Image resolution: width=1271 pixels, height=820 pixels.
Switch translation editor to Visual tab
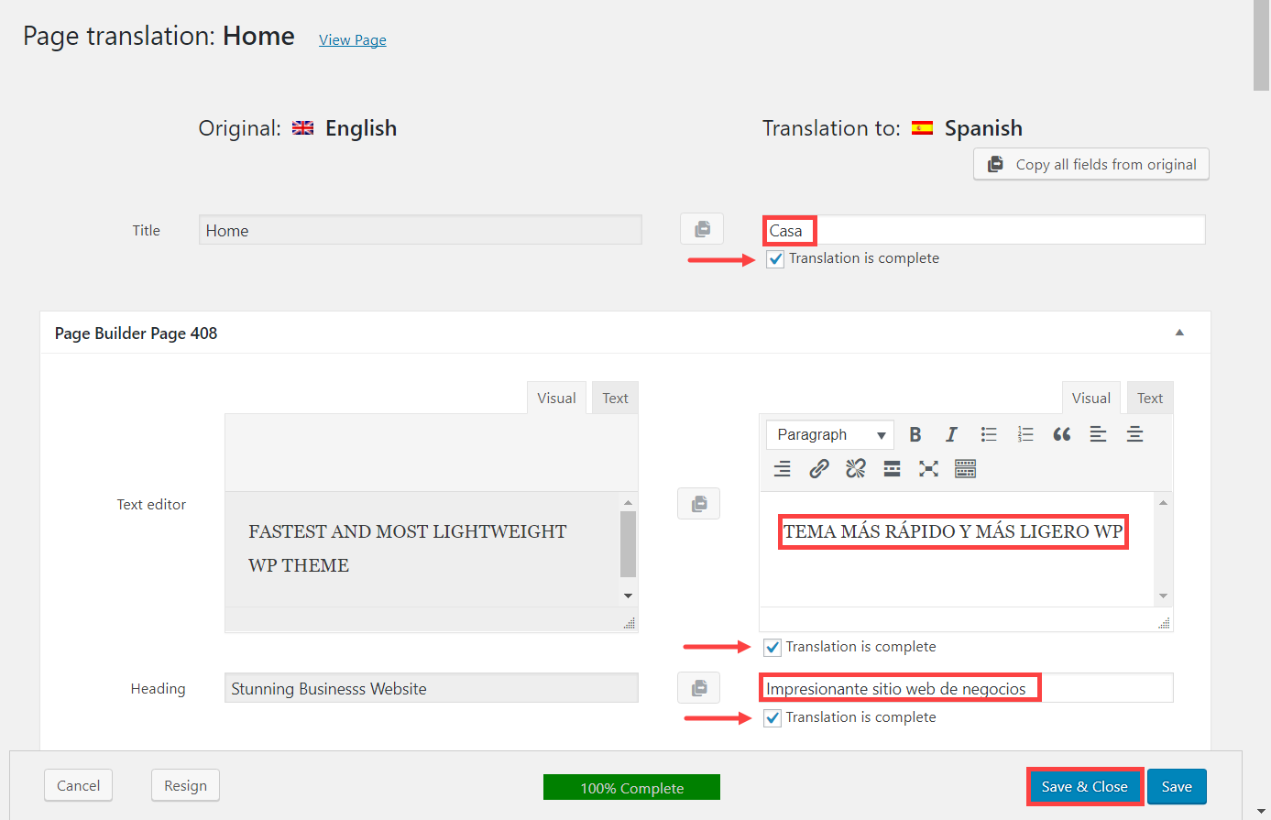1090,398
